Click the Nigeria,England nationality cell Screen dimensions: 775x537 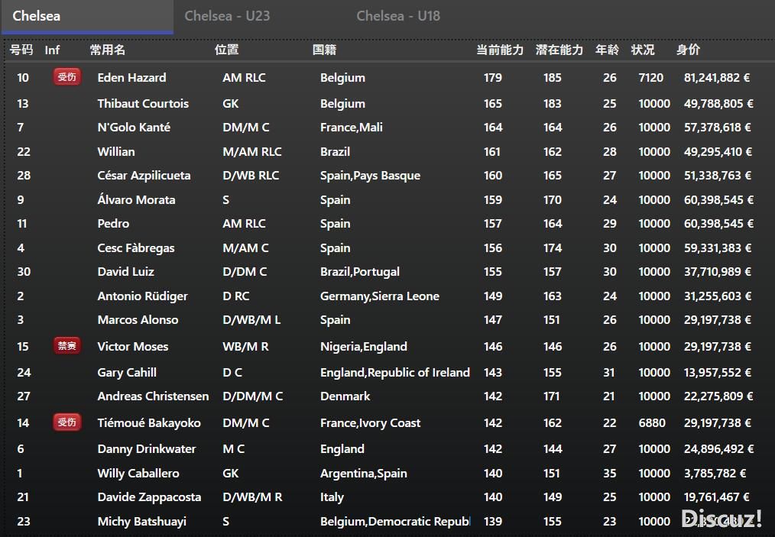click(x=364, y=347)
